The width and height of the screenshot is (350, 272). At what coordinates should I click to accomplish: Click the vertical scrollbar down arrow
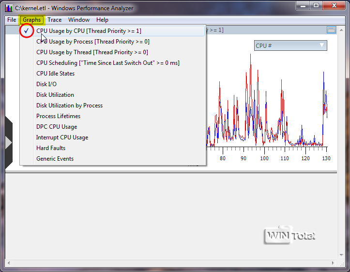[341, 255]
